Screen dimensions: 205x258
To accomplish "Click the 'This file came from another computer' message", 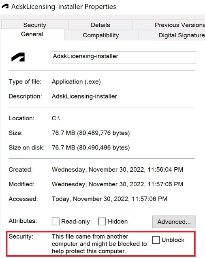I will click(99, 244).
